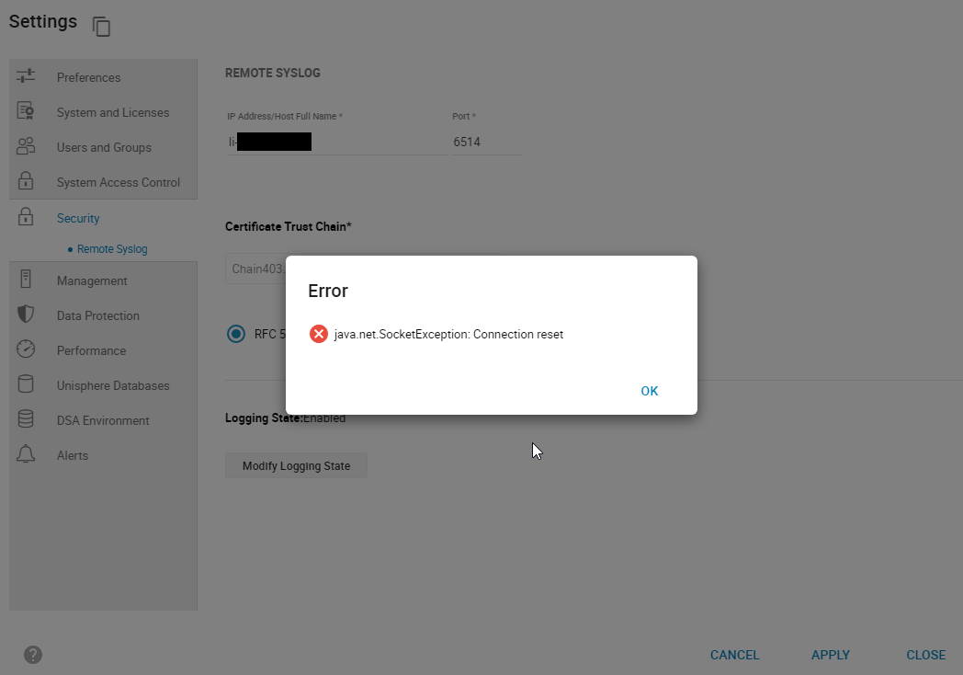Select the Preferences sliders icon
Screen dimensions: 963x675
tap(26, 76)
